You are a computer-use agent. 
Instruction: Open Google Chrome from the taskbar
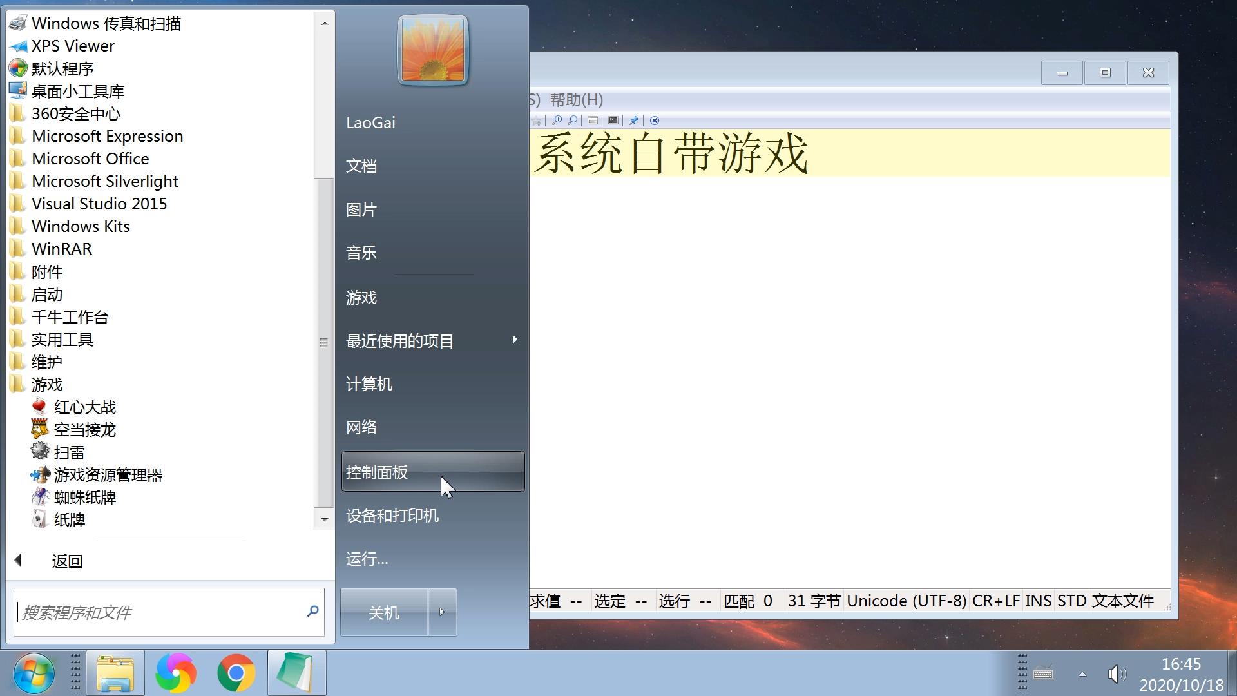236,673
